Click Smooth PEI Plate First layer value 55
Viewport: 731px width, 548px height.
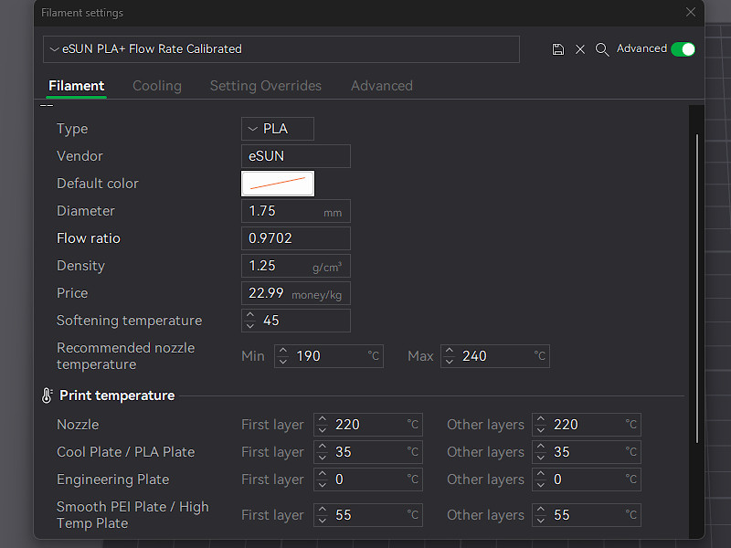point(344,515)
